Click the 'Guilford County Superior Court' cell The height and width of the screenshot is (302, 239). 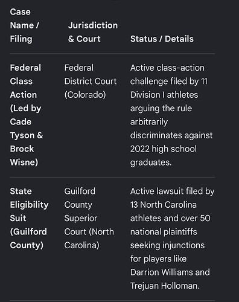89,218
